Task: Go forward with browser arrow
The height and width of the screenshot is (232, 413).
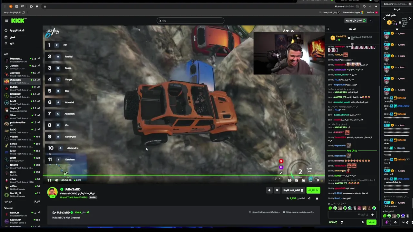Action: point(376,6)
